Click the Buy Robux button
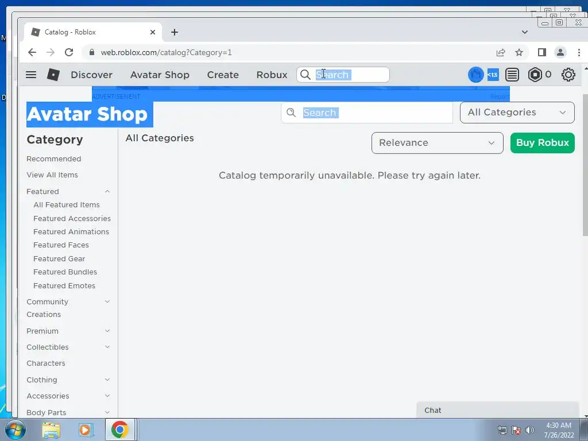The height and width of the screenshot is (441, 588). [542, 143]
